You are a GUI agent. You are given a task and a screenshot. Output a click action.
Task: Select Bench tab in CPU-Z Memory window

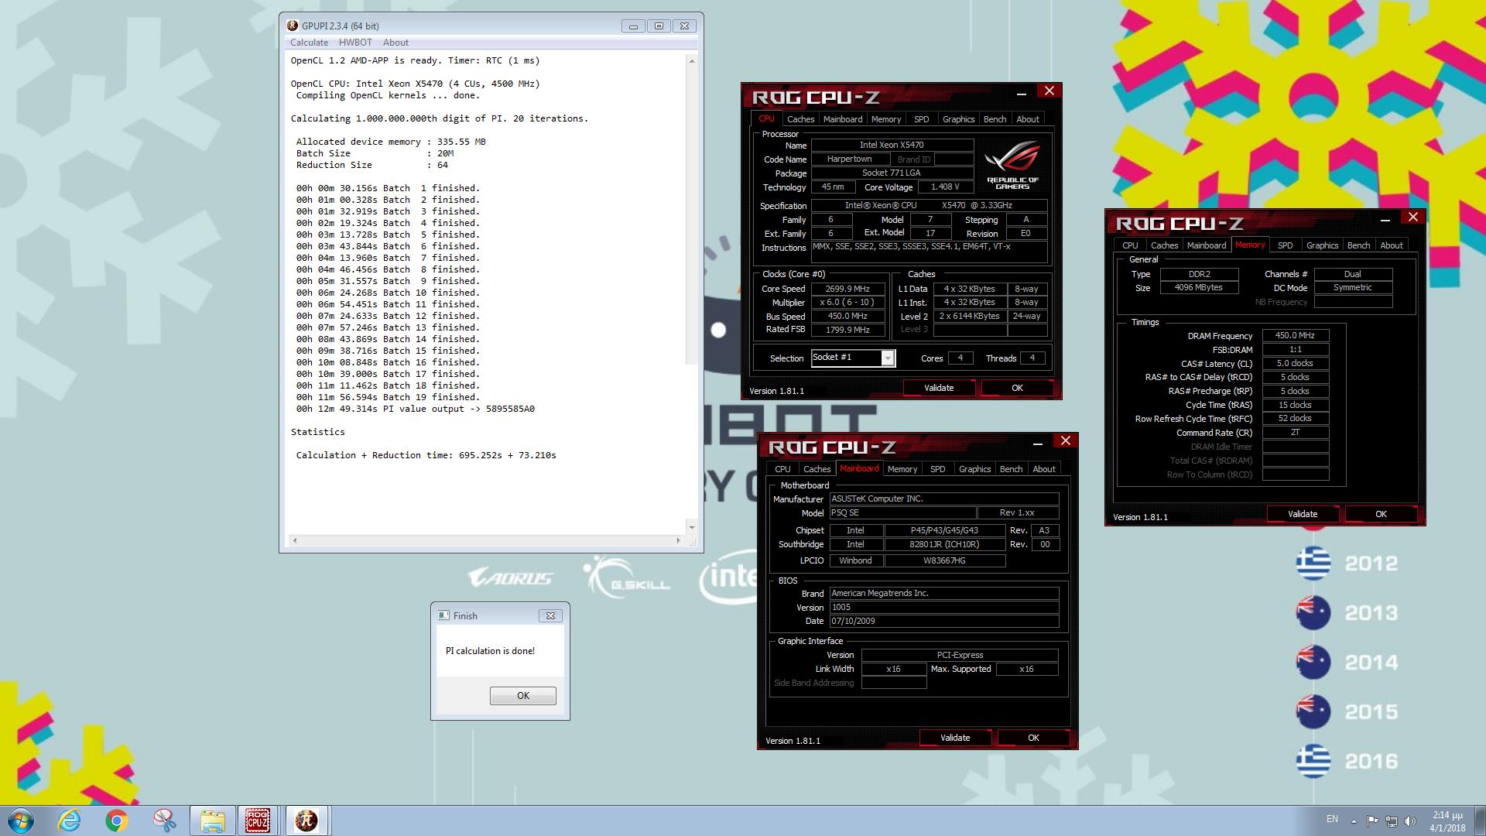pyautogui.click(x=1358, y=245)
